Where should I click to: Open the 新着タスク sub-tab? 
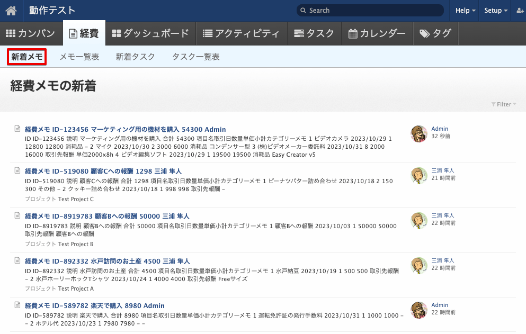click(x=135, y=57)
